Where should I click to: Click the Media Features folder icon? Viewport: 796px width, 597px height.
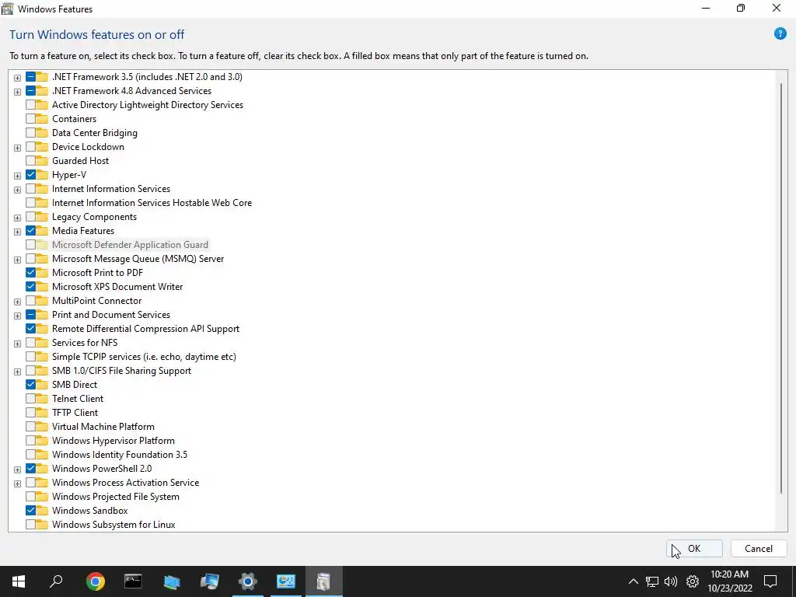pyautogui.click(x=42, y=230)
